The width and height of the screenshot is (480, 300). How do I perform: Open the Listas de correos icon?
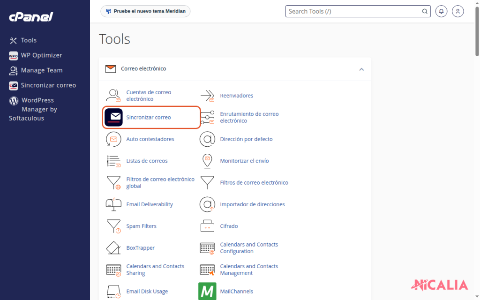pos(113,161)
